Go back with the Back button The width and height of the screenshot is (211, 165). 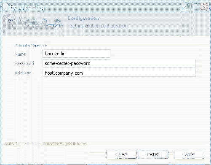click(x=121, y=154)
